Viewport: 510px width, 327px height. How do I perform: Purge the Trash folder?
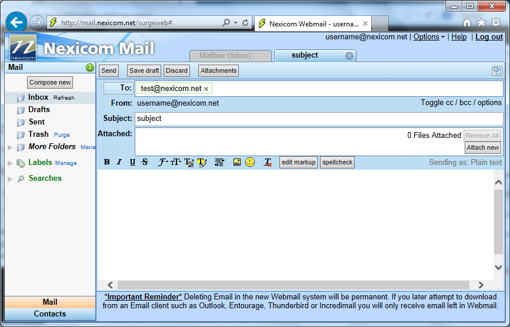click(x=62, y=135)
